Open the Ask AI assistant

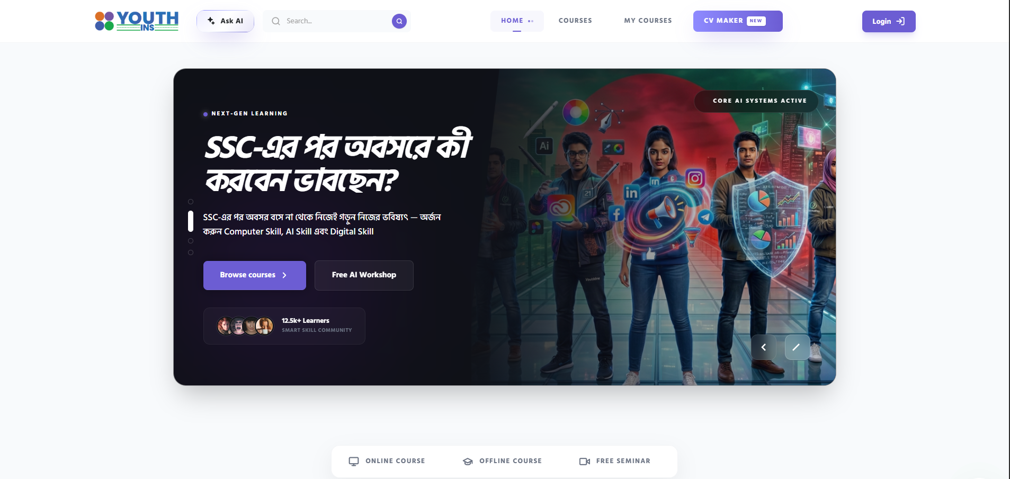click(x=225, y=21)
